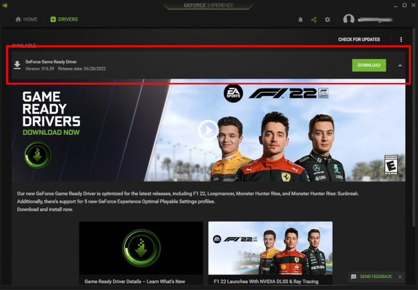Click the ESRB Everyone rating badge
The image size is (418, 290).
point(391,165)
